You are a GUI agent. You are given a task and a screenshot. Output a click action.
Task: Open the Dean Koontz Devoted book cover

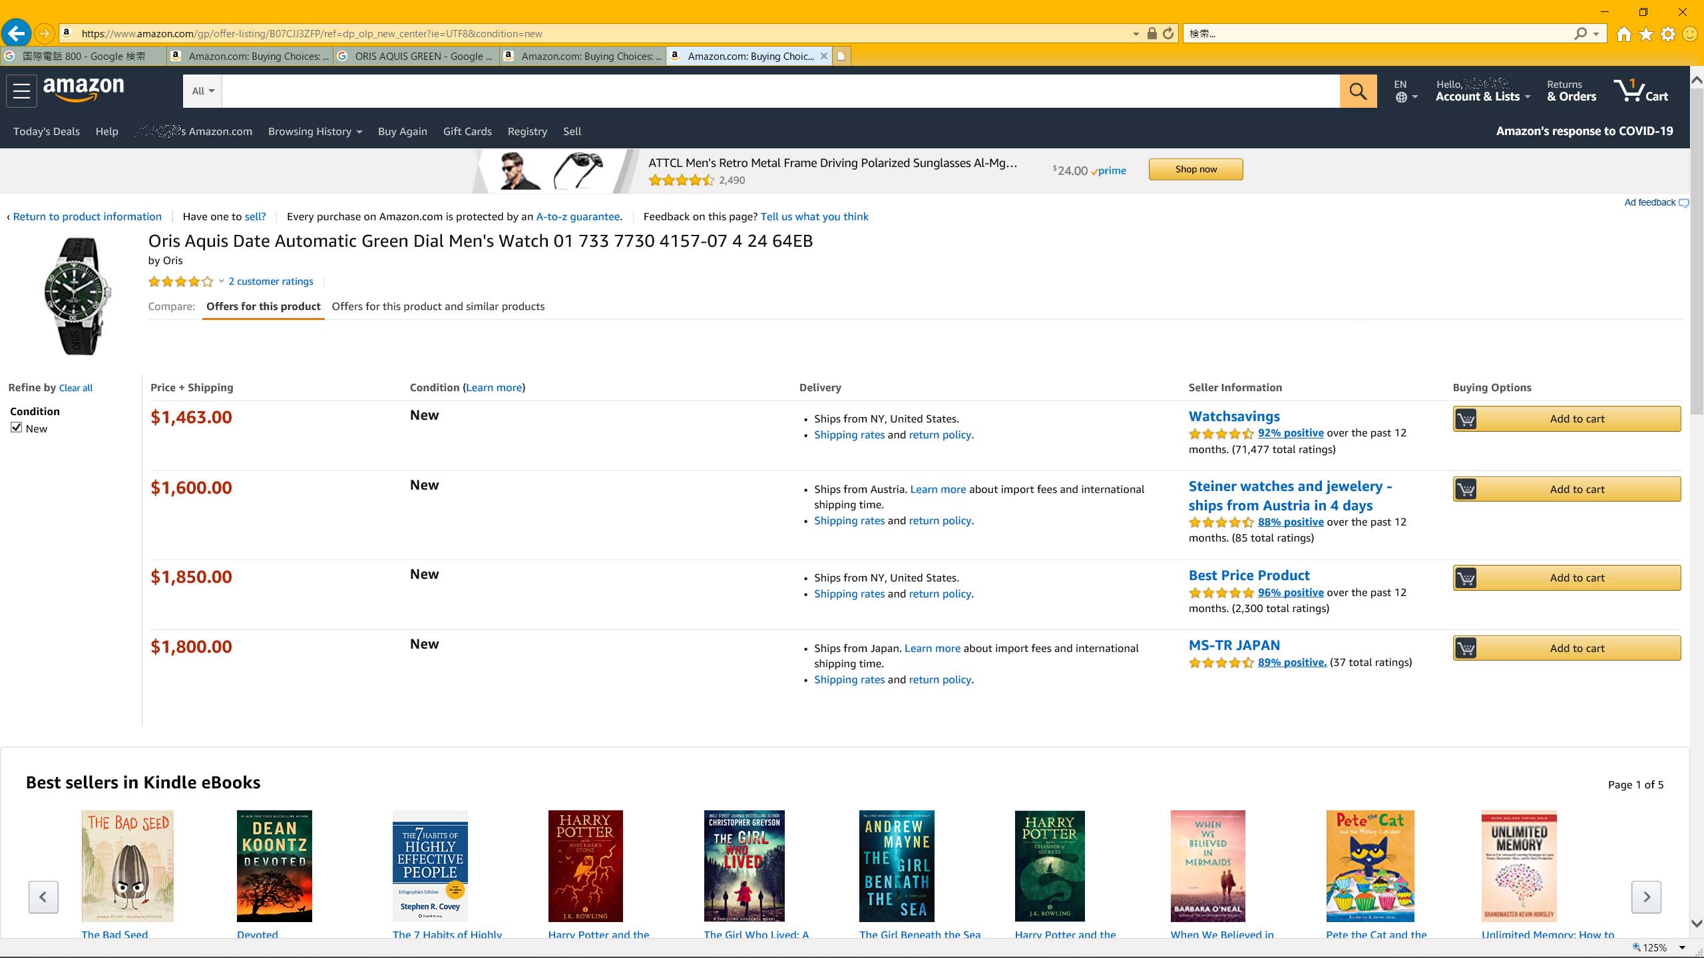tap(274, 866)
